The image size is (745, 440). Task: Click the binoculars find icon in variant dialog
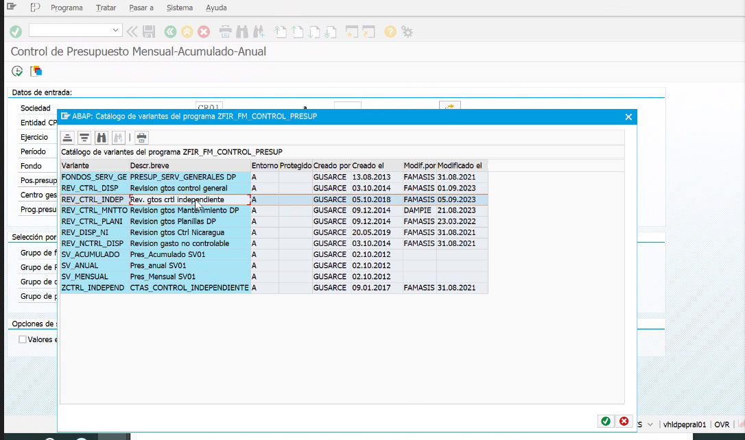(x=102, y=136)
